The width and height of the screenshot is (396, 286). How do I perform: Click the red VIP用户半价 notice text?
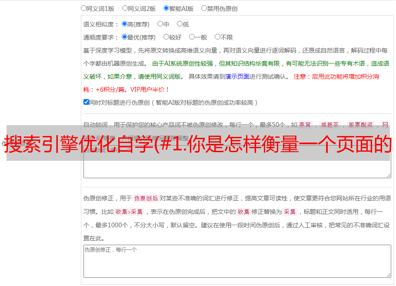pos(150,90)
